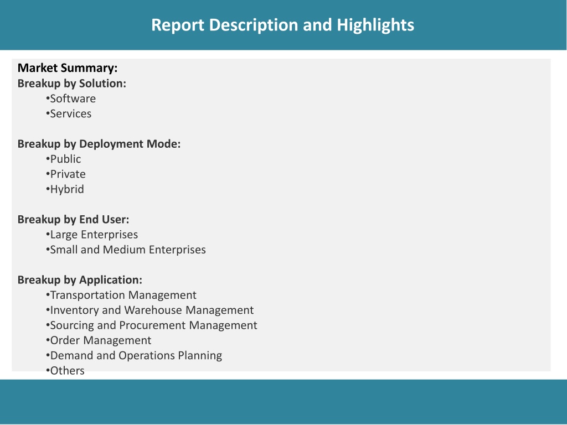
Task: Click the 'Large Enterprises' bullet item
Action: (x=92, y=235)
